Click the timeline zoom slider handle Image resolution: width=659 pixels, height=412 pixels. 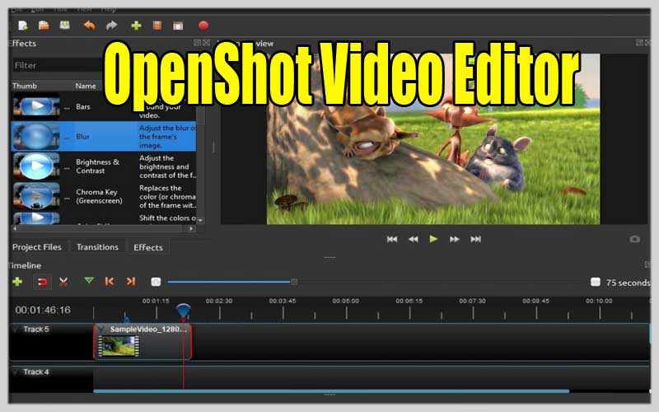[294, 282]
